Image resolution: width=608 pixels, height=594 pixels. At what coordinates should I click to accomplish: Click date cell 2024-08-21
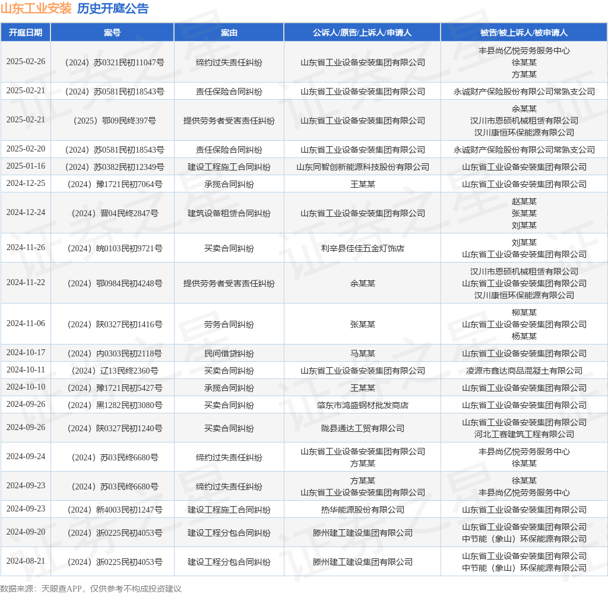coord(26,561)
